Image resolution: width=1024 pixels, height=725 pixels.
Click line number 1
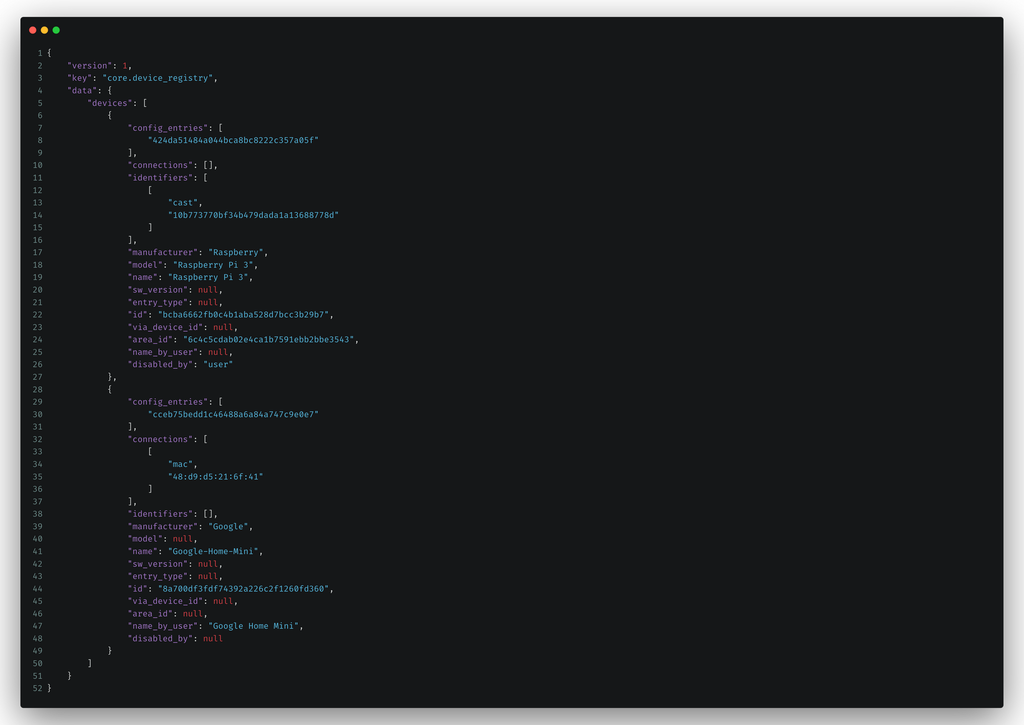(40, 53)
